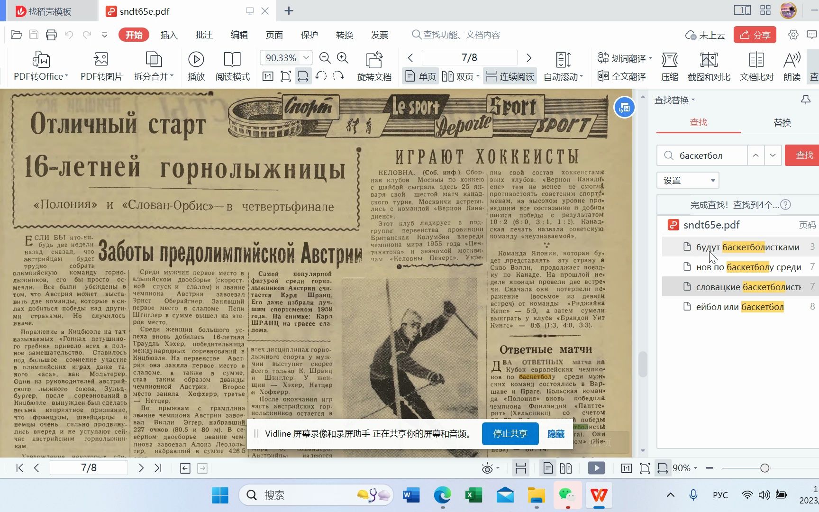
Task: Click the save icon
Action: pos(34,35)
